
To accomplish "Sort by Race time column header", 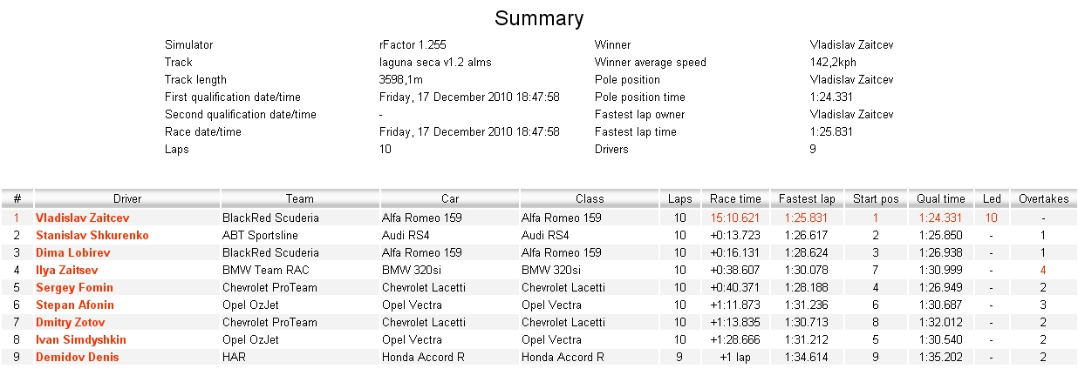I will tap(735, 198).
